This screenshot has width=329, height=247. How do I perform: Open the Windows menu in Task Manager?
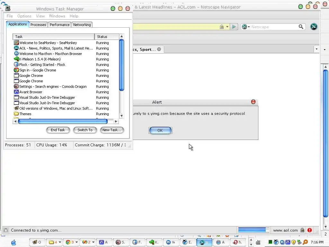click(57, 16)
